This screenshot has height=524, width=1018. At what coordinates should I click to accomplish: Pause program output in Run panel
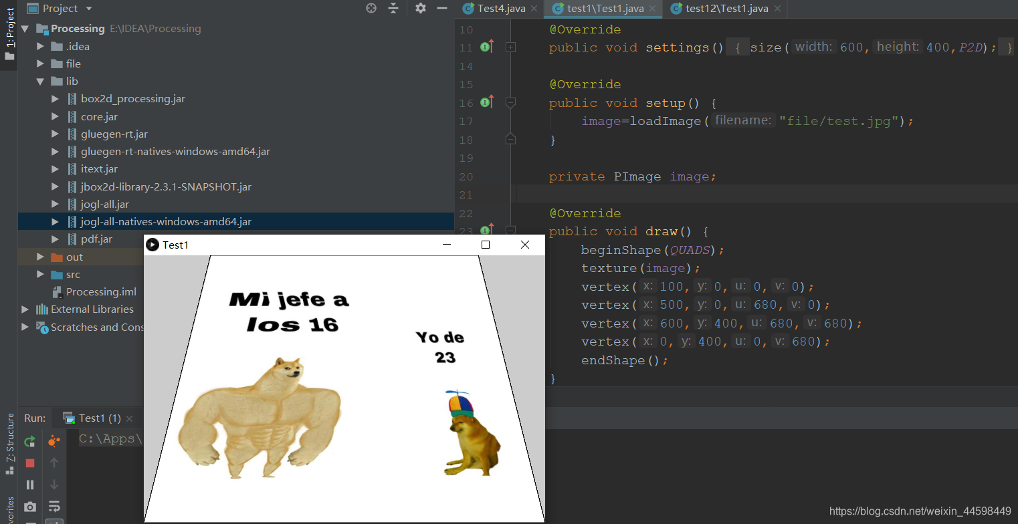[29, 485]
